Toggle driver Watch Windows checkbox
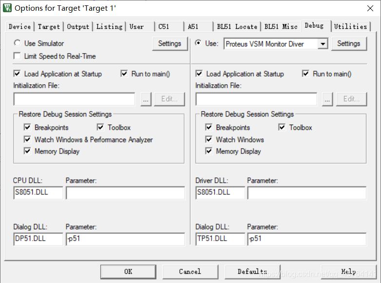 [x=209, y=139]
